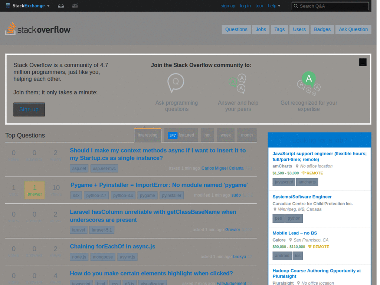Click the asp.net-mvc tag
This screenshot has width=380, height=285.
(x=104, y=168)
